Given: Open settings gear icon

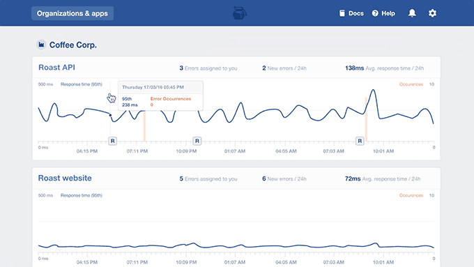Looking at the screenshot, I should pyautogui.click(x=432, y=13).
